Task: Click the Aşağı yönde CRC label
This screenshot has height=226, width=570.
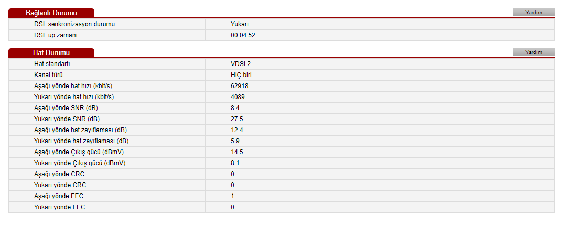Action: tap(59, 174)
